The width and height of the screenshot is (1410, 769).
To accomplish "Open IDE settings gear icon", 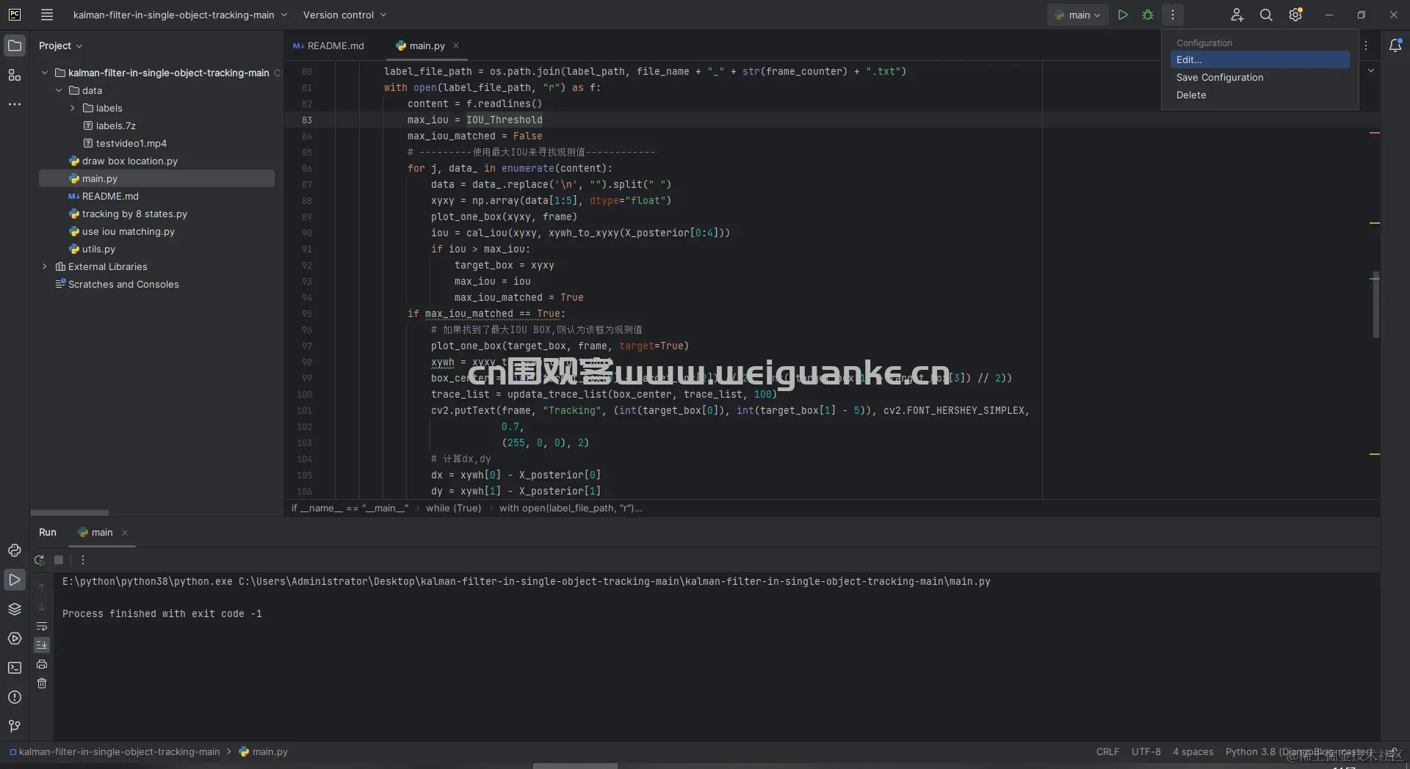I will (x=1295, y=15).
